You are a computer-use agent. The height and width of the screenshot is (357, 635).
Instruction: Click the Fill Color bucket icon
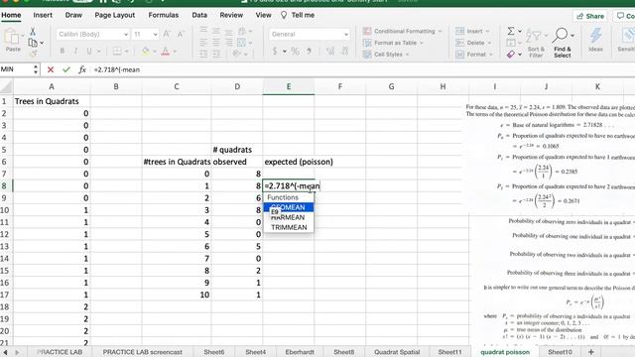pos(146,51)
